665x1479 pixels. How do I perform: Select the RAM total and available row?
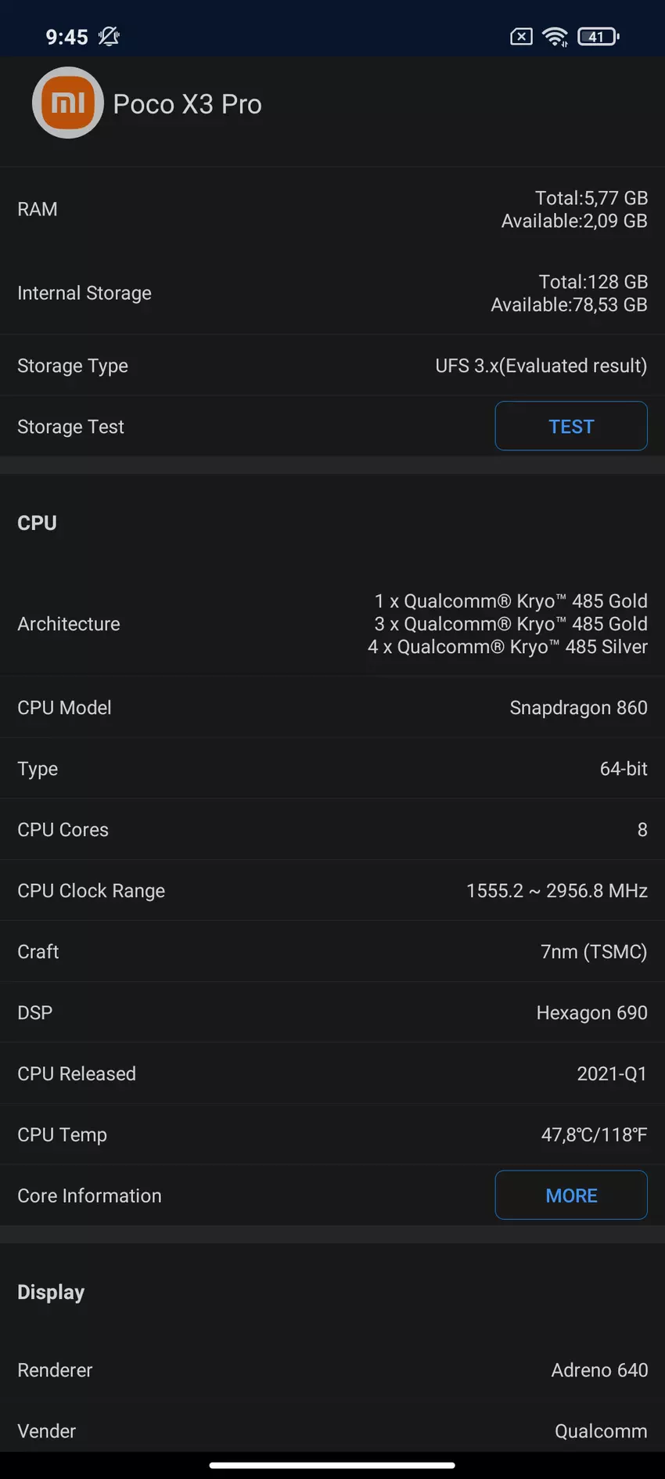332,209
